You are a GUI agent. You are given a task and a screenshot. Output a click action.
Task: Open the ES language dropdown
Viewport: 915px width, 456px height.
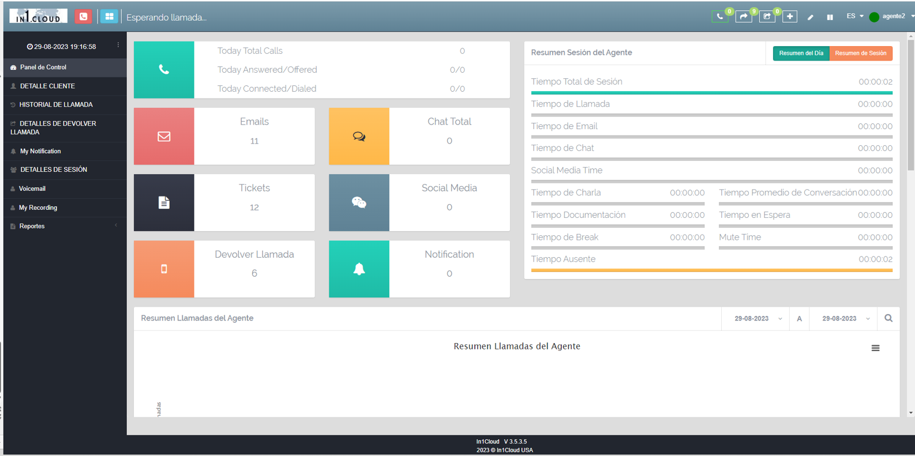click(855, 16)
